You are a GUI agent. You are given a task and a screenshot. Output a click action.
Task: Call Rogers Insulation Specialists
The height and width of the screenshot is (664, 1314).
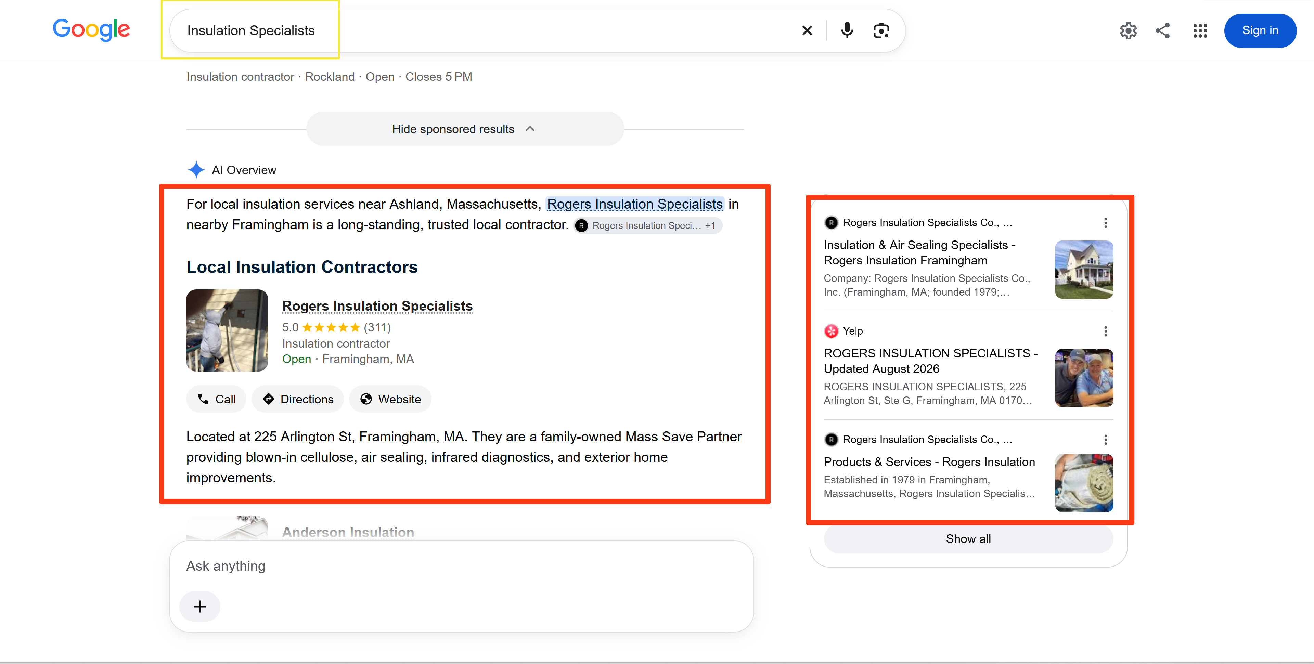click(x=216, y=399)
